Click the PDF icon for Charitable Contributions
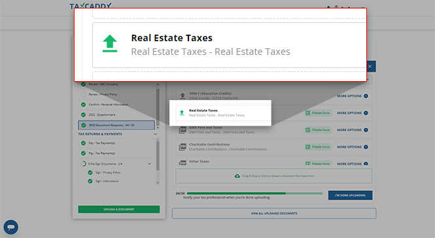Screen dimensions: 435x238 [x=183, y=146]
